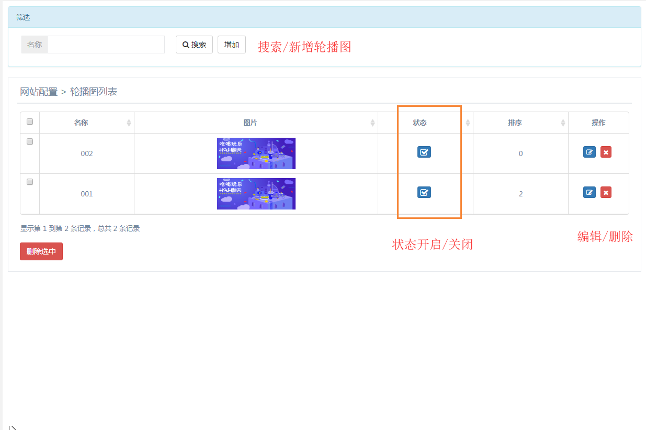The width and height of the screenshot is (646, 430).
Task: Click the 增加 button to add carousel
Action: click(x=232, y=45)
